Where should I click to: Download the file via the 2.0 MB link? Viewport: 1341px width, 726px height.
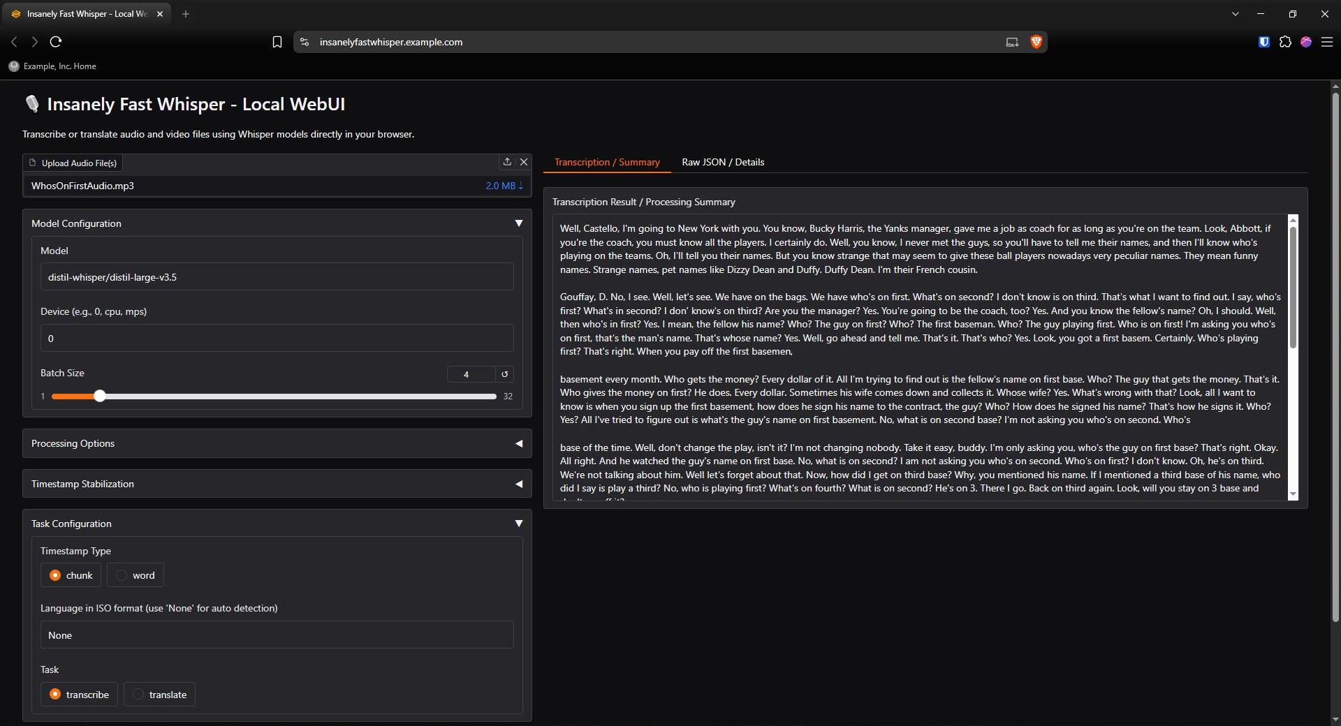pos(504,186)
